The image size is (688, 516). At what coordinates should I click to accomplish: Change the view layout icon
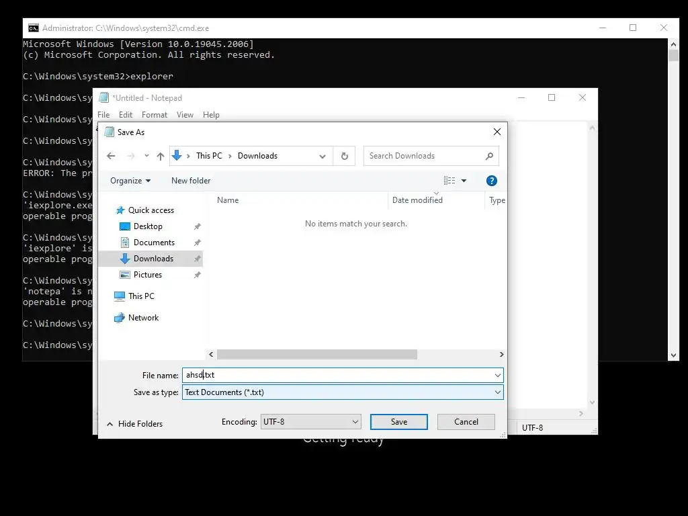click(x=449, y=180)
